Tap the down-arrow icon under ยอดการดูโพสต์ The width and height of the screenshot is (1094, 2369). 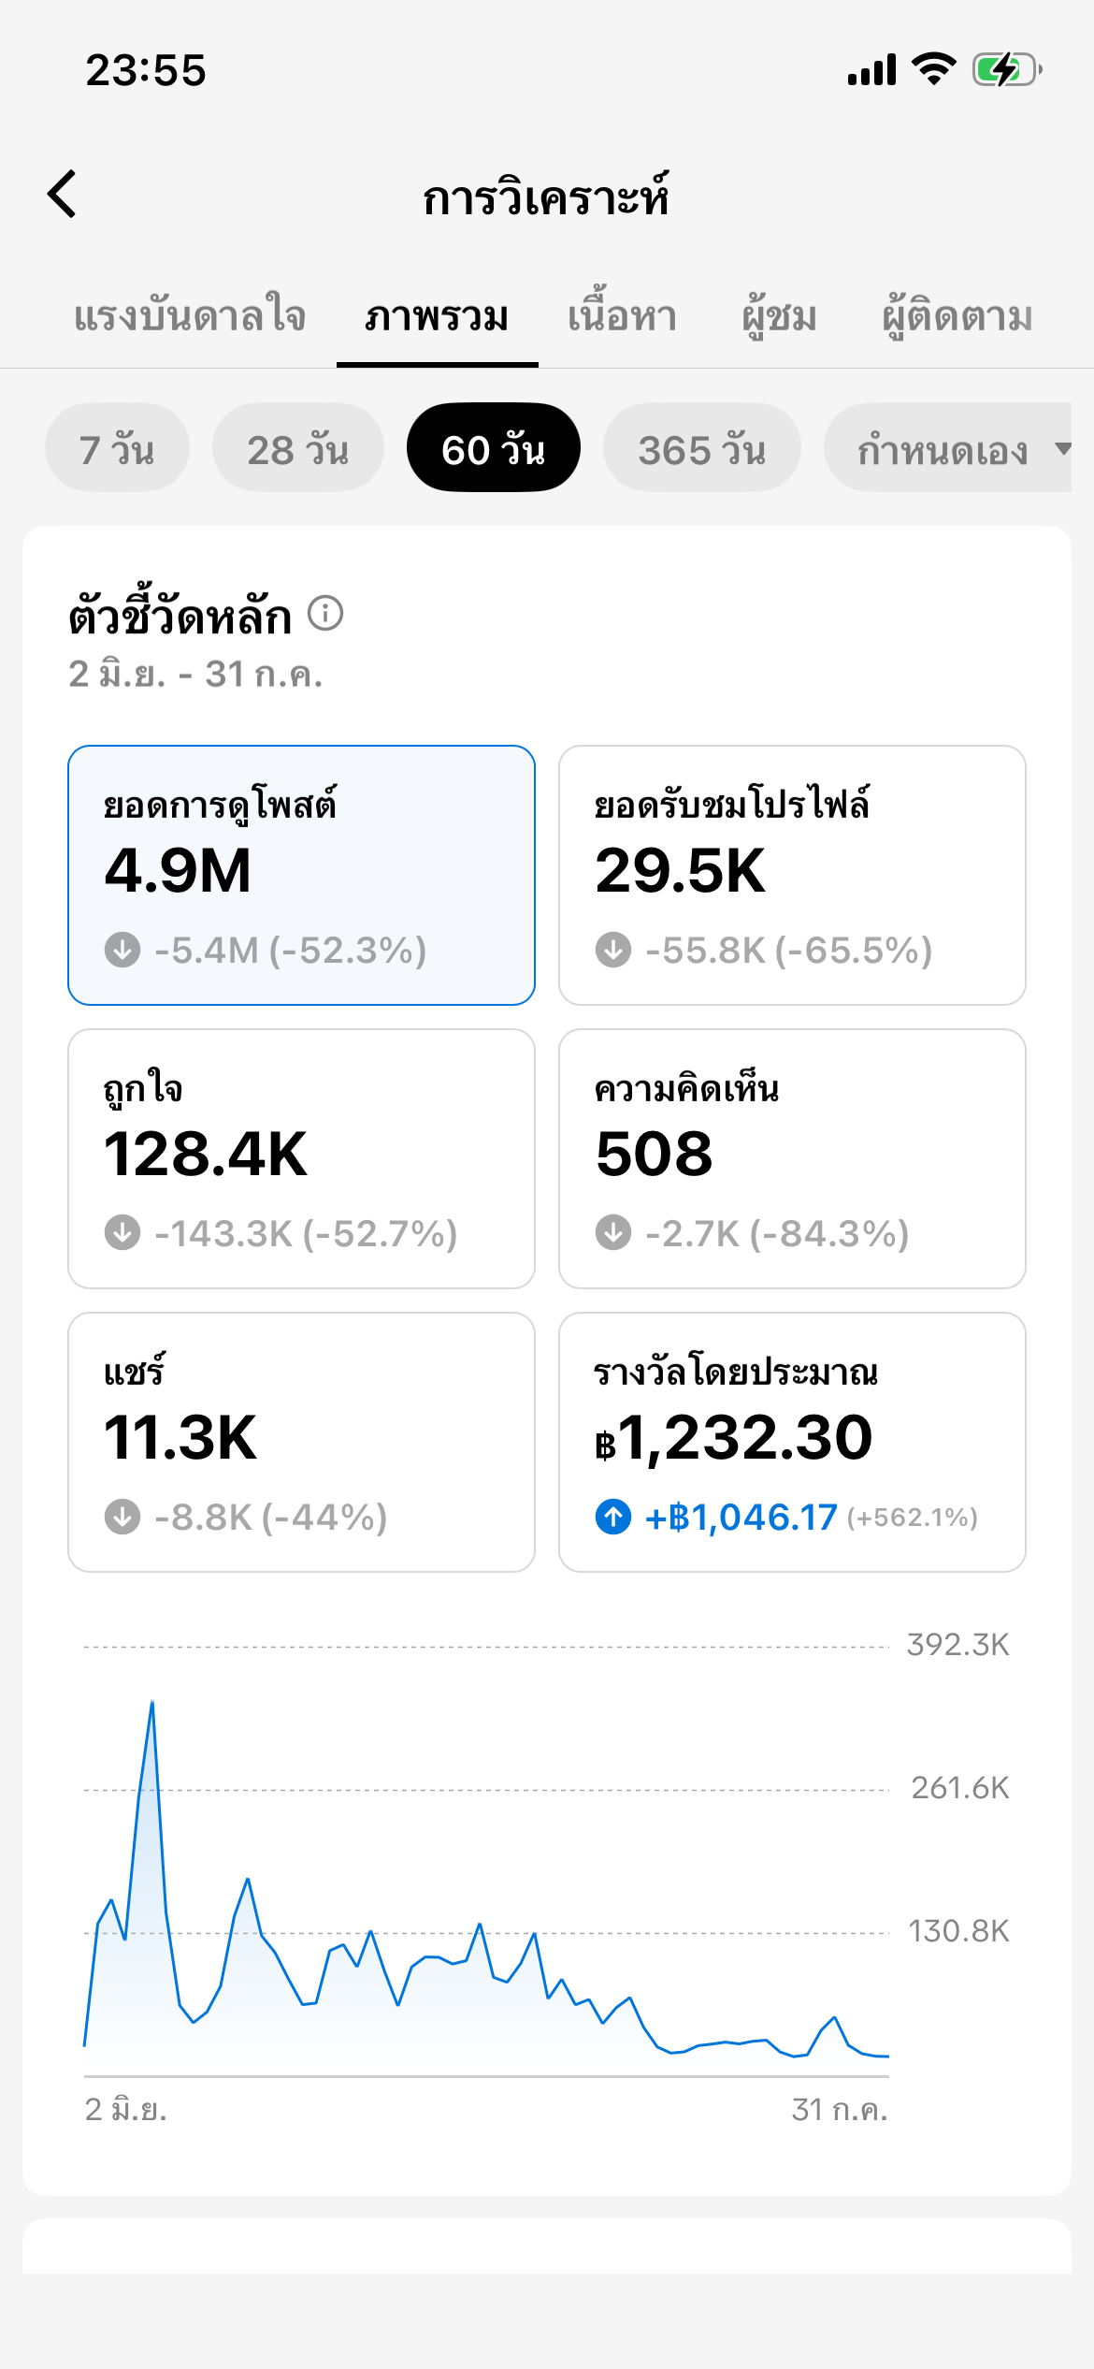pyautogui.click(x=122, y=951)
